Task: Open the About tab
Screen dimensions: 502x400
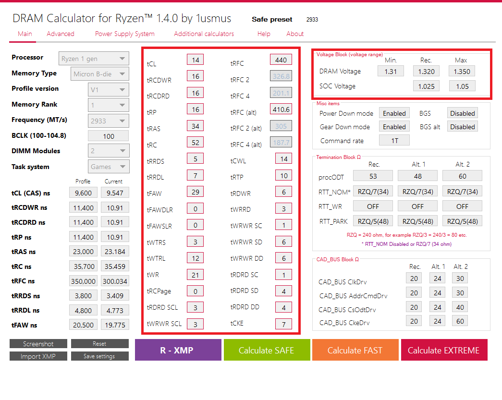Action: coord(295,34)
